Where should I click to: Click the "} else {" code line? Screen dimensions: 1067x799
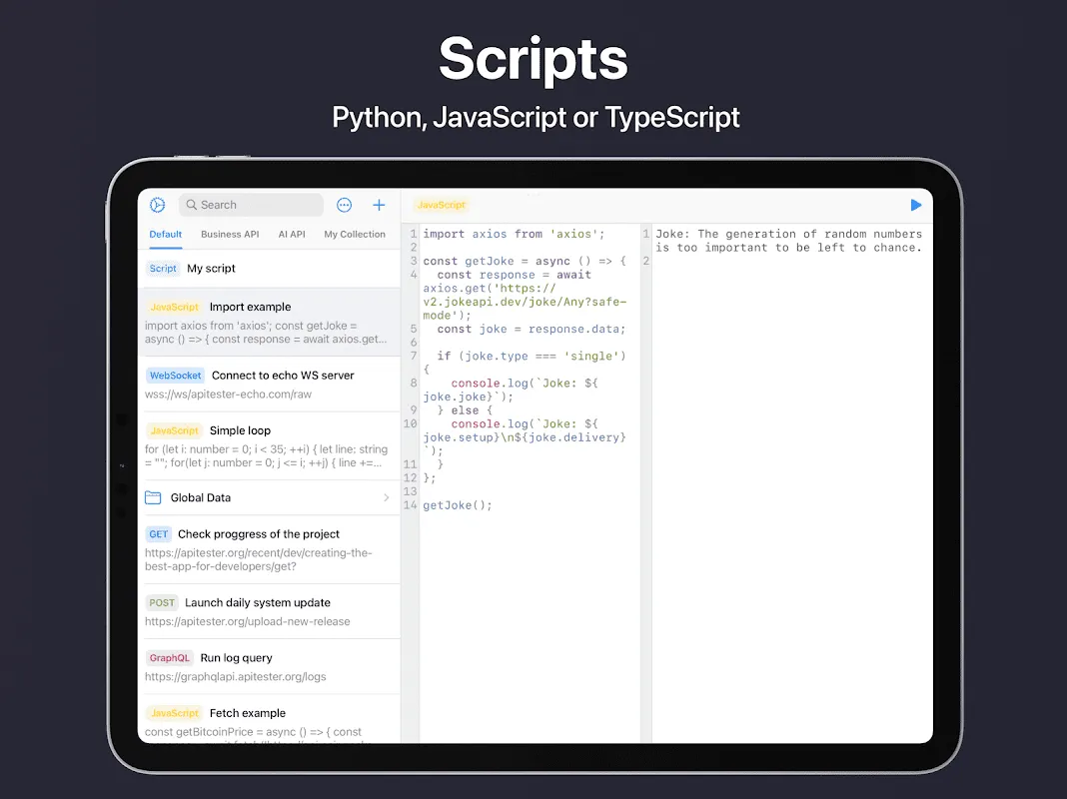point(465,410)
